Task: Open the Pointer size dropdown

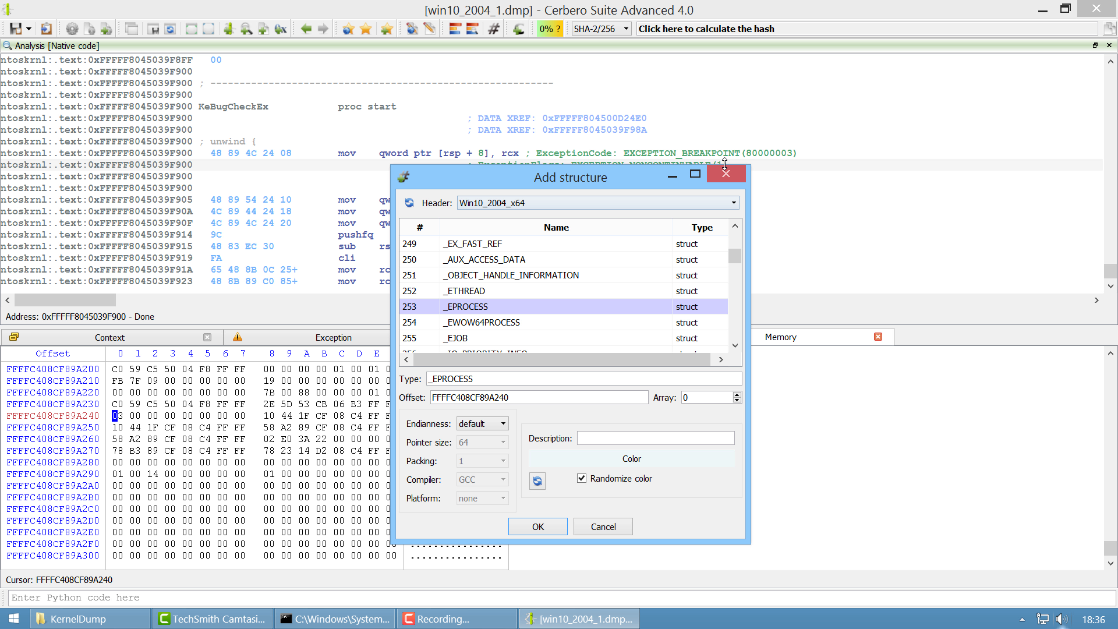Action: click(x=482, y=442)
